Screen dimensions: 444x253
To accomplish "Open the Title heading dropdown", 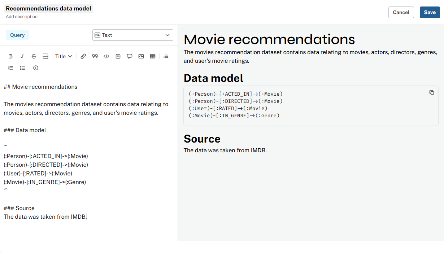I will [64, 56].
